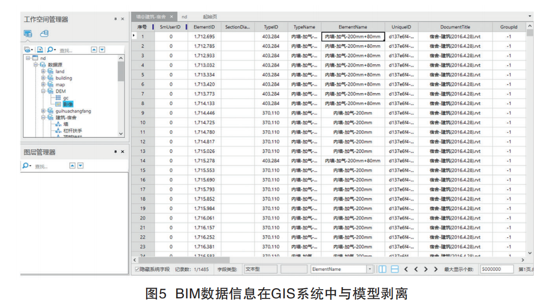Open the magnifier search dropdown in 图层管理器
The width and height of the screenshot is (551, 306).
coord(26,165)
